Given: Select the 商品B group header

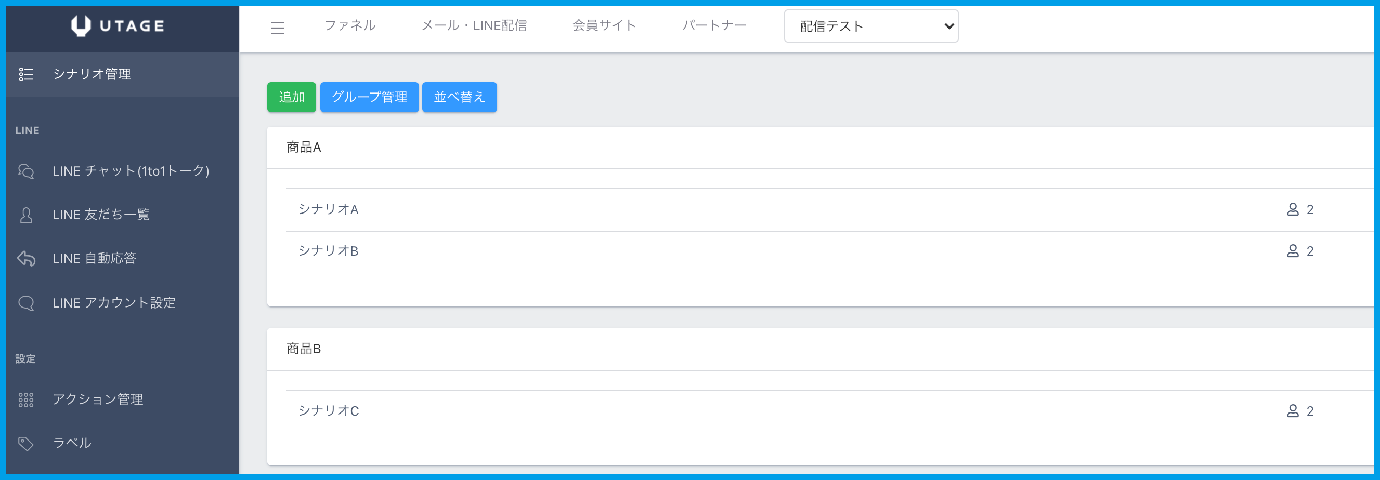Looking at the screenshot, I should pyautogui.click(x=303, y=349).
